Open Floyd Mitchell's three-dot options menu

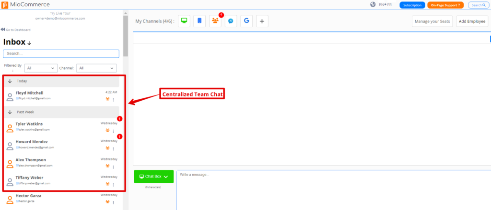pyautogui.click(x=113, y=100)
